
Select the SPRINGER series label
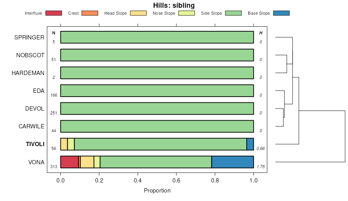(x=29, y=37)
